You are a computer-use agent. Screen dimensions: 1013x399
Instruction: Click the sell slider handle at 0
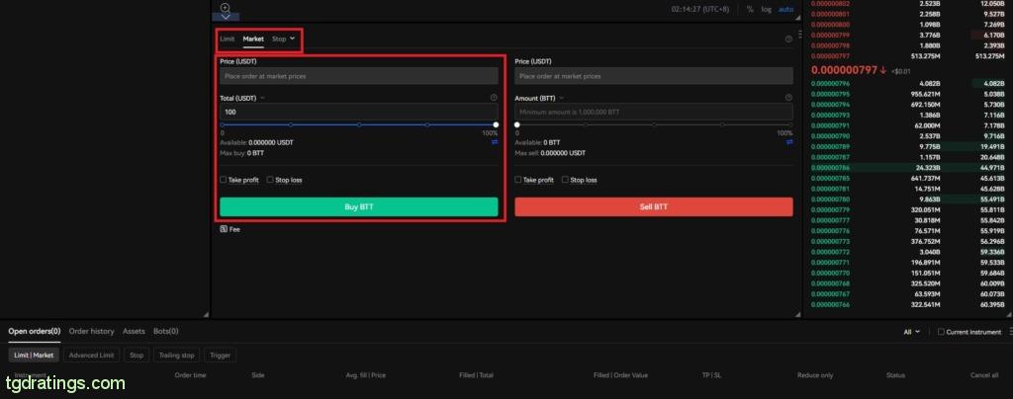(516, 124)
